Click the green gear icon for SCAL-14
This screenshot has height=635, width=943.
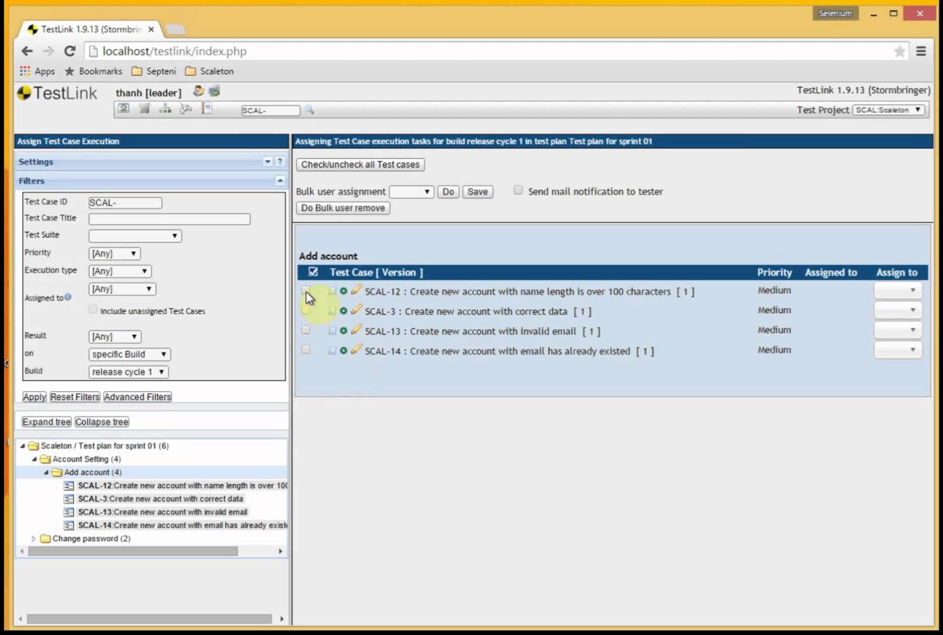click(344, 350)
